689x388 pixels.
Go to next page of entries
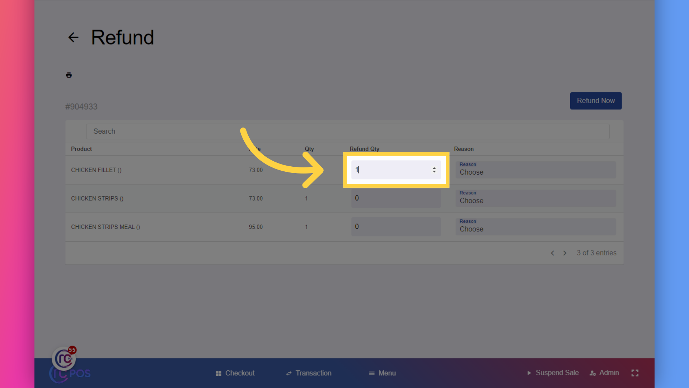(x=565, y=253)
